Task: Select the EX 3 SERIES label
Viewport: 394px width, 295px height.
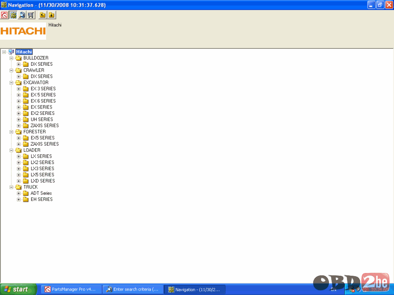Action: pyautogui.click(x=43, y=89)
